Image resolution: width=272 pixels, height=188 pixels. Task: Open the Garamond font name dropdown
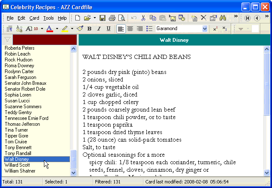(x=205, y=28)
